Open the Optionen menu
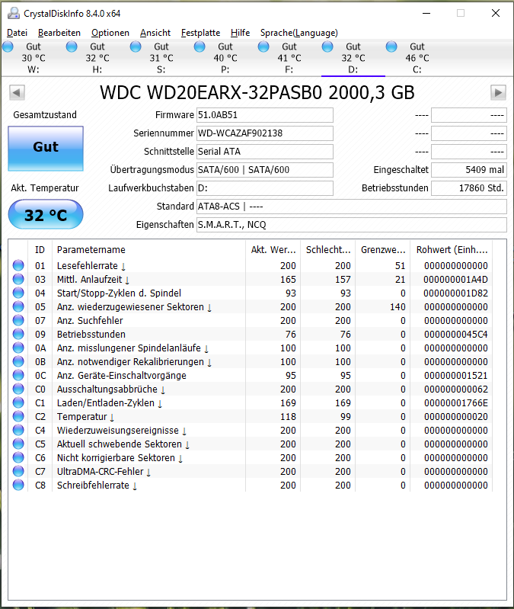The width and height of the screenshot is (514, 609). 110,33
